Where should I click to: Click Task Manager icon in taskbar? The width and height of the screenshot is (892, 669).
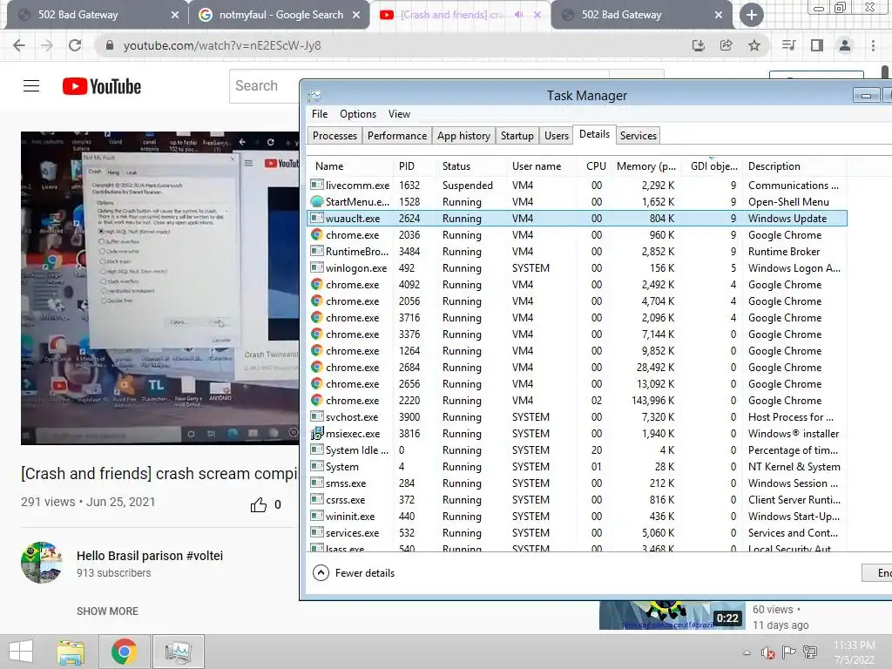coord(178,652)
